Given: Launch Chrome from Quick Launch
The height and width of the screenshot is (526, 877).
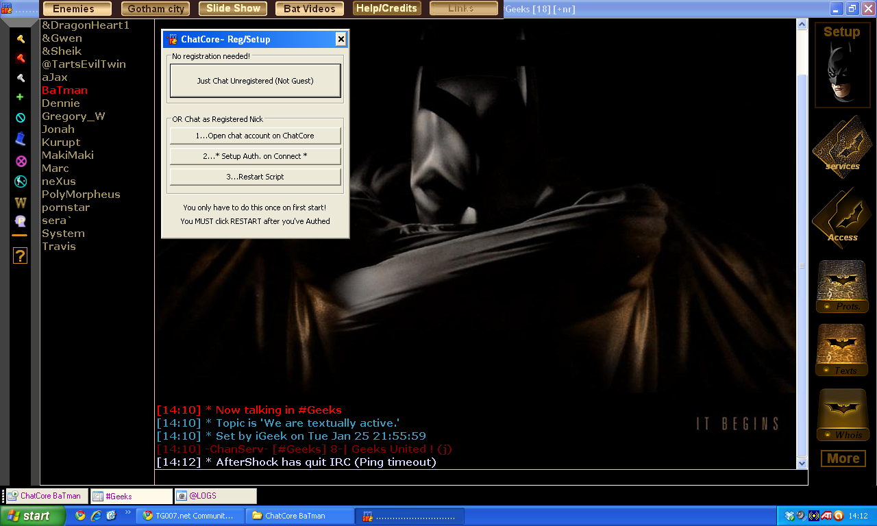Looking at the screenshot, I should (80, 516).
